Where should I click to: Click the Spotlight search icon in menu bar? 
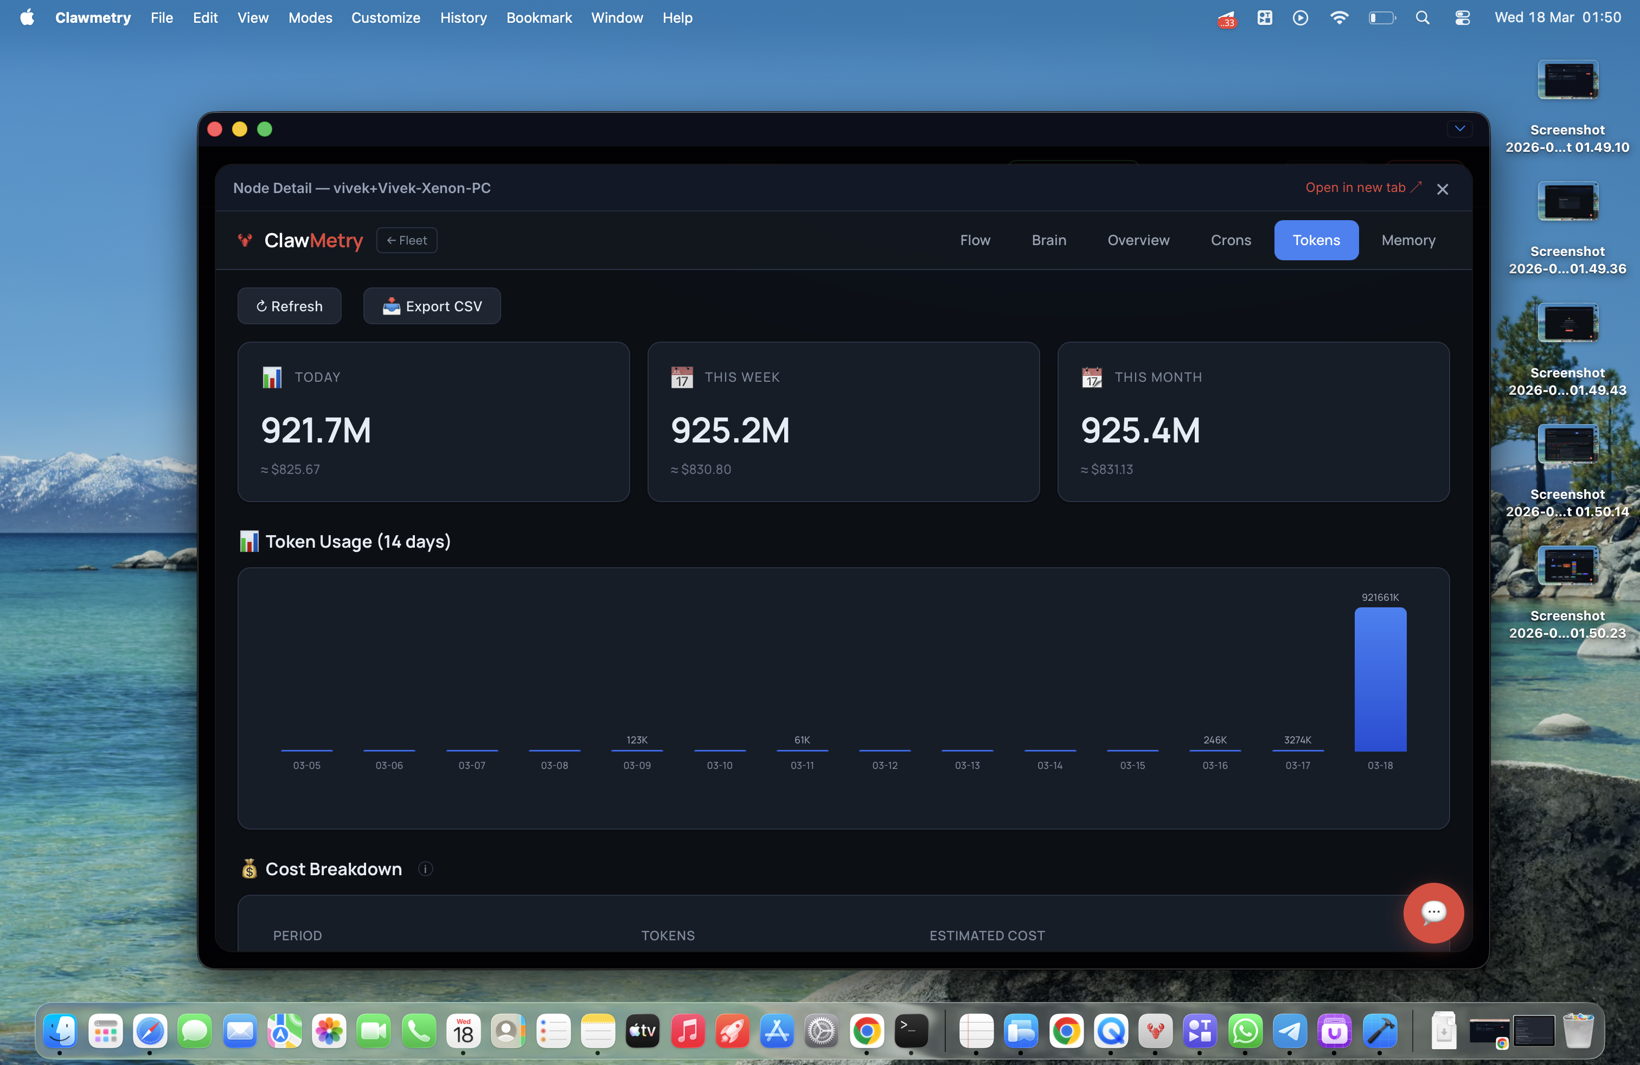pyautogui.click(x=1422, y=18)
